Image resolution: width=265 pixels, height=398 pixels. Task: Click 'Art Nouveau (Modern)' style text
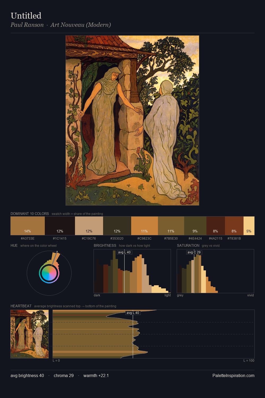point(81,25)
